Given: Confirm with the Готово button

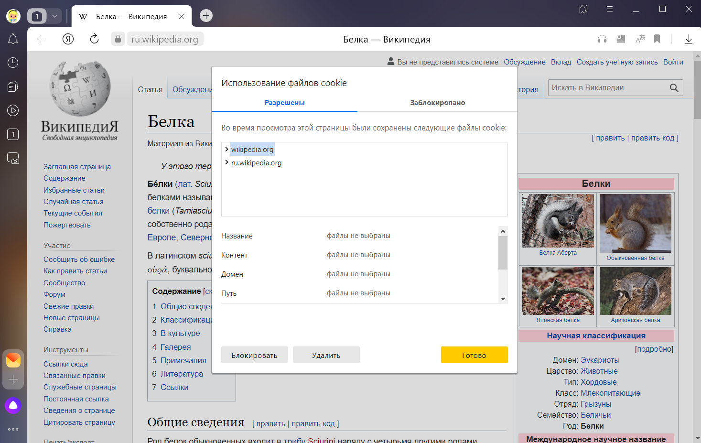Looking at the screenshot, I should point(475,355).
